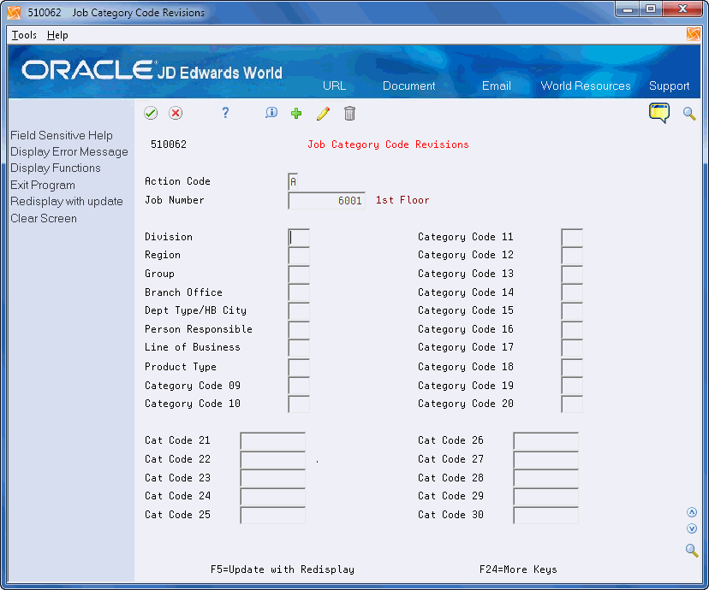The height and width of the screenshot is (590, 709).
Task: Open the blue question mark help icon
Action: click(225, 113)
